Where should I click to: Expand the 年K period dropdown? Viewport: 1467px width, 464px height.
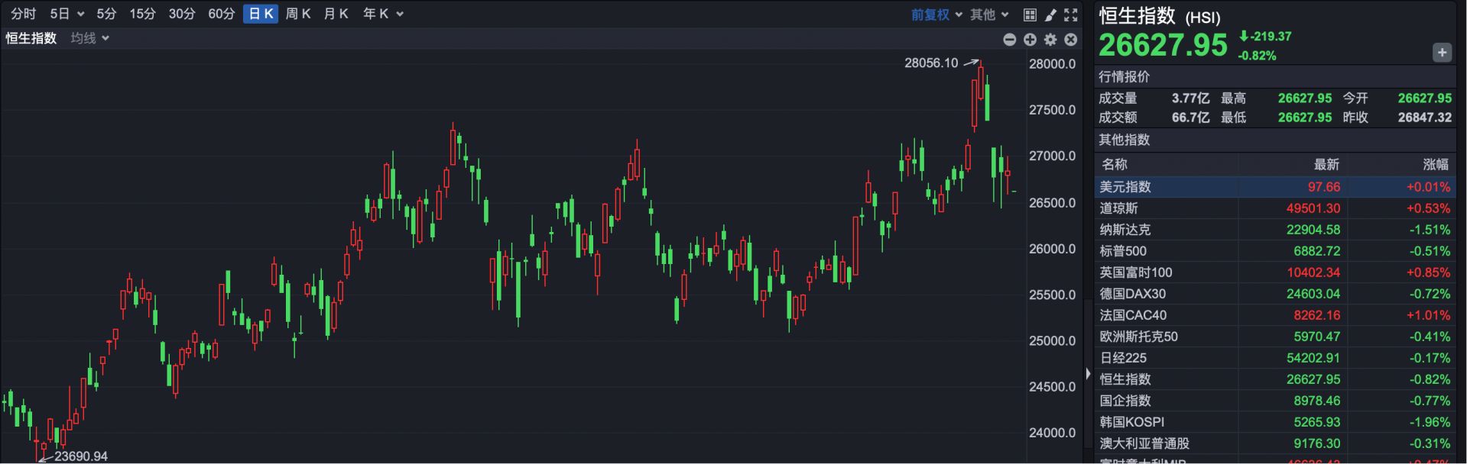click(x=382, y=14)
